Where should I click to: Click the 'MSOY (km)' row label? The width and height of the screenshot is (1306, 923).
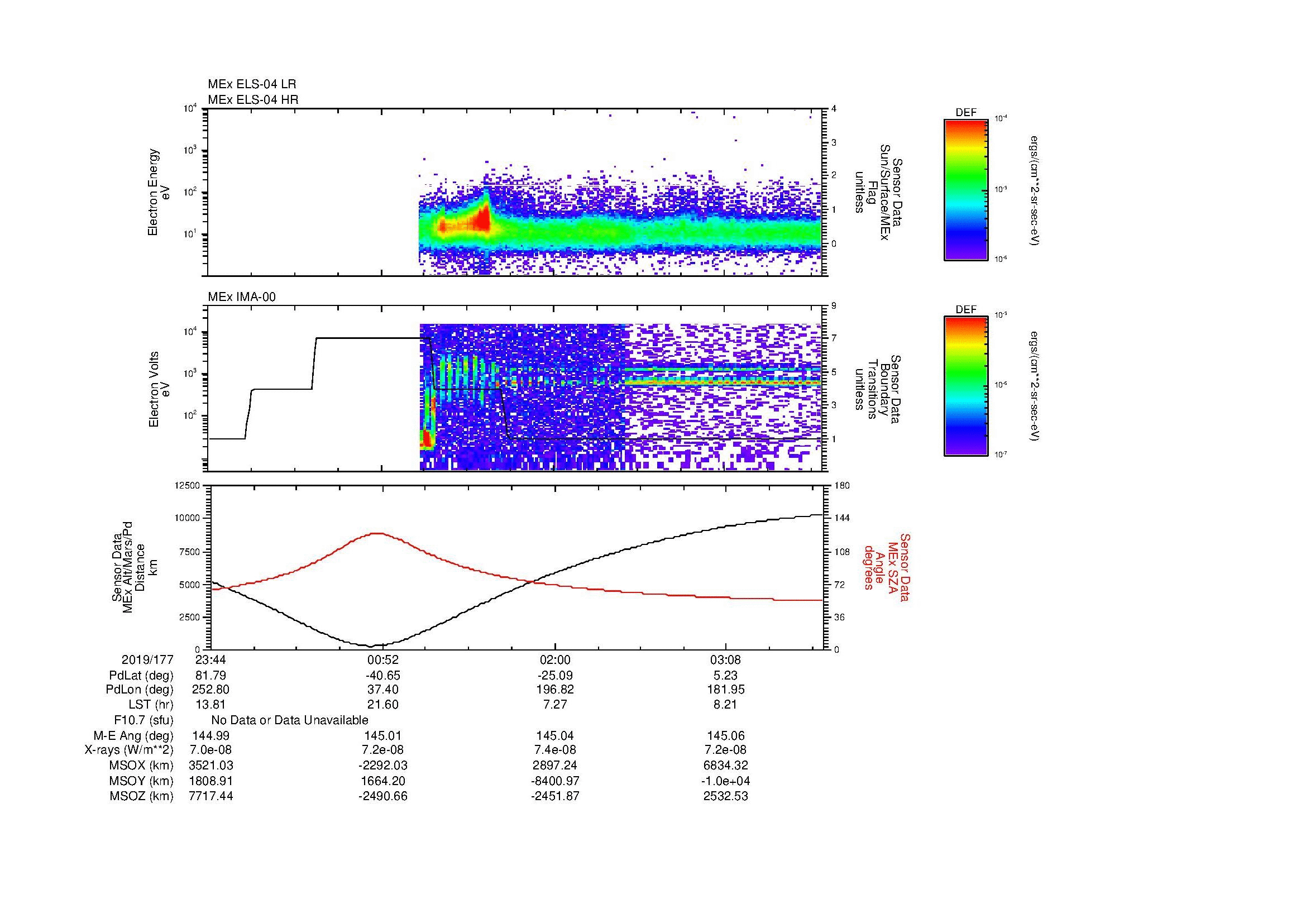[141, 781]
